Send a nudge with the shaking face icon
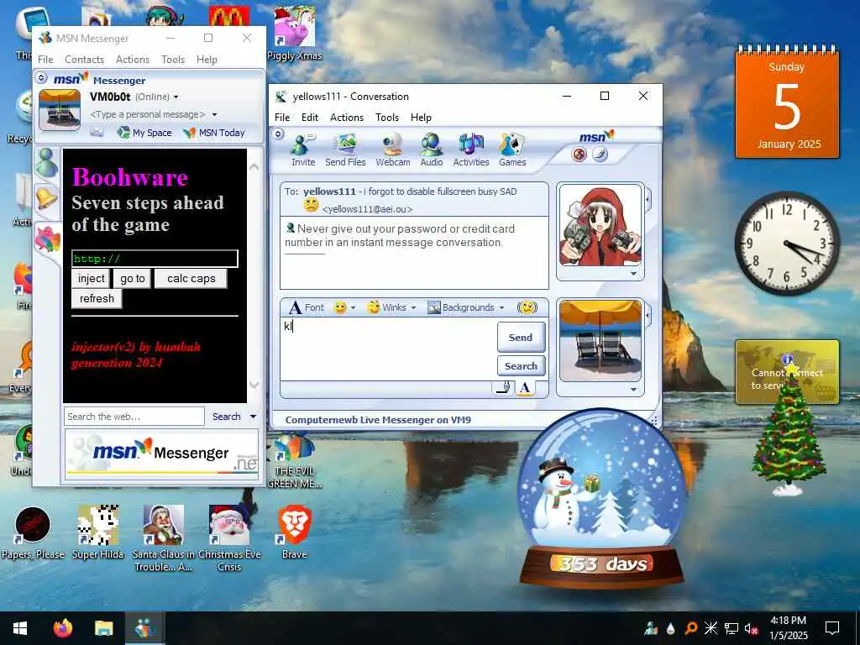This screenshot has width=860, height=645. (x=527, y=307)
